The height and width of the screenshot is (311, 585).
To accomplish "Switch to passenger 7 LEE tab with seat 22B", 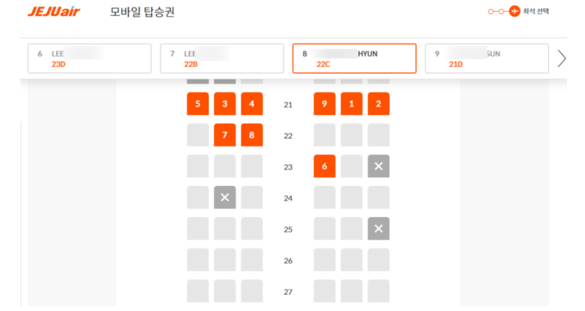I will (222, 58).
